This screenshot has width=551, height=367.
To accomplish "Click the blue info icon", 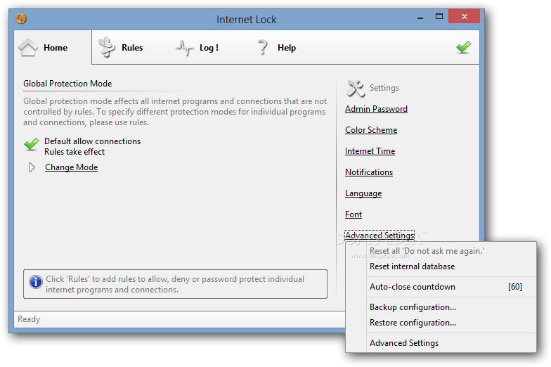I will tap(36, 283).
